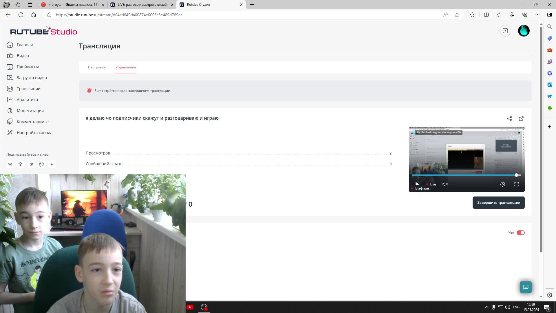Image resolution: width=556 pixels, height=313 pixels.
Task: Click the browser address bar URL
Action: pos(119,15)
